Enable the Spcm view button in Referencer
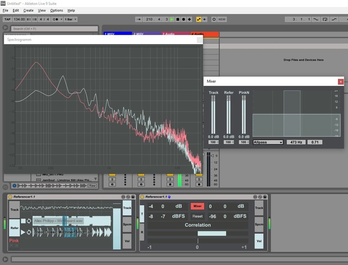The height and width of the screenshot is (265, 348). click(127, 224)
